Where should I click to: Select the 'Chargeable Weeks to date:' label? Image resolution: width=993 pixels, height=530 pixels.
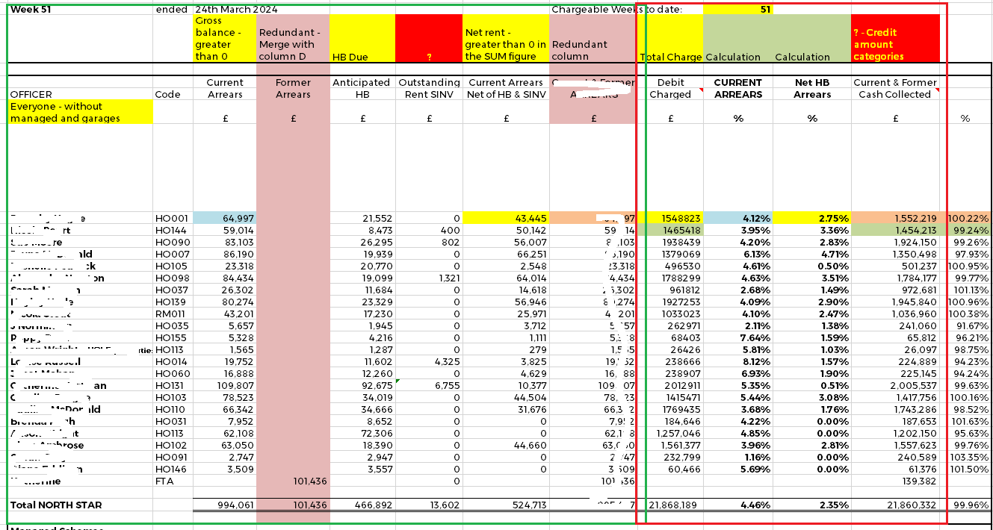(x=616, y=9)
